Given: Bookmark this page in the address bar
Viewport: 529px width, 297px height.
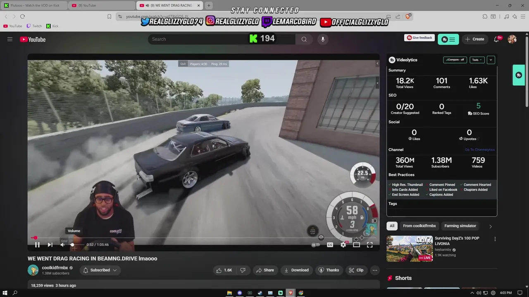Looking at the screenshot, I should [109, 16].
